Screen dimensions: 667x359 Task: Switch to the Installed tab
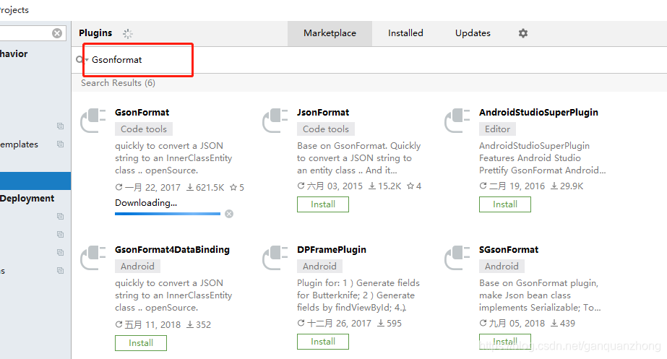click(x=405, y=33)
